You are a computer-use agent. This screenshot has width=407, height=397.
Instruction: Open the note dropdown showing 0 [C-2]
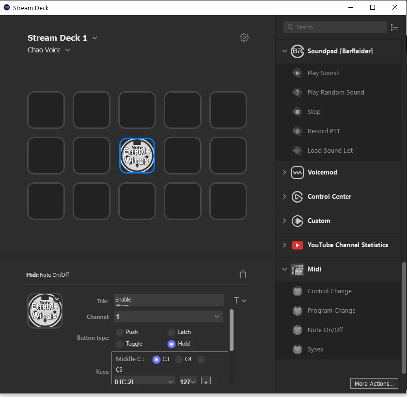pos(144,380)
